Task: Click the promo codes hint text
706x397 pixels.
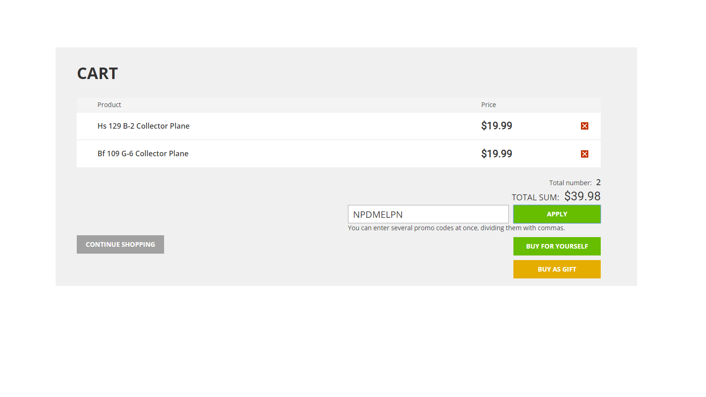Action: click(456, 228)
